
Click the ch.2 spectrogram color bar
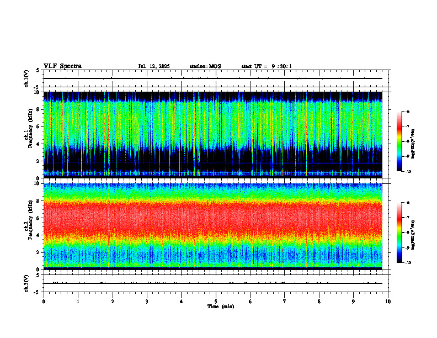coord(399,233)
